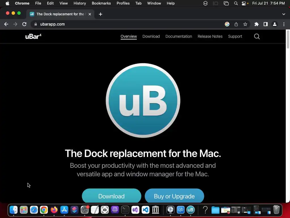
Task: Open the Support nav link
Action: tap(235, 36)
